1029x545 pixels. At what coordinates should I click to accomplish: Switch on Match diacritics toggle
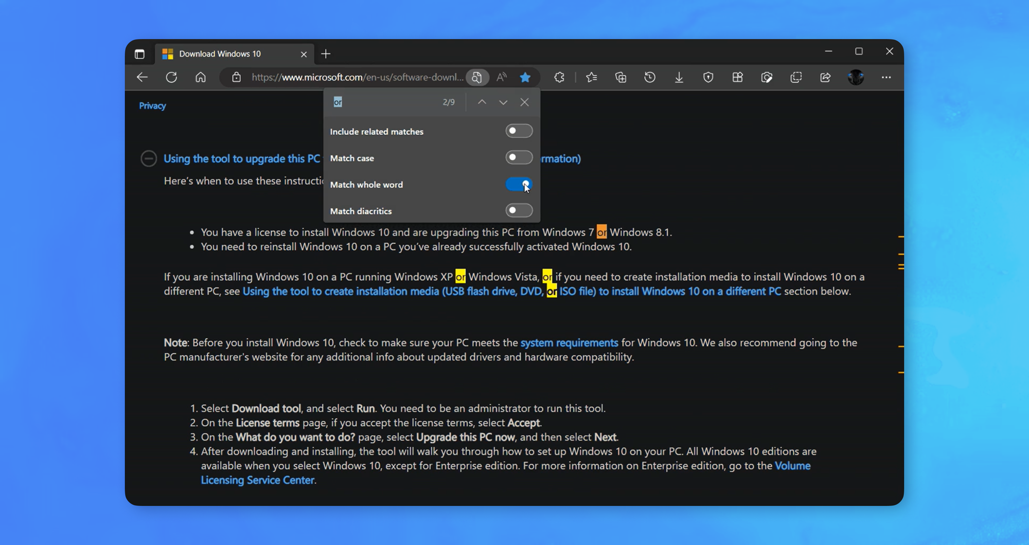pyautogui.click(x=519, y=211)
